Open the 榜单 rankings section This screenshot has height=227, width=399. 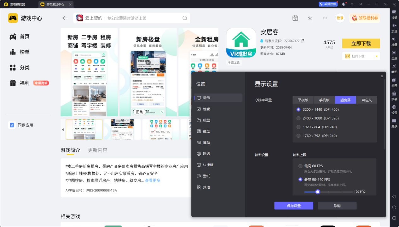click(x=20, y=52)
